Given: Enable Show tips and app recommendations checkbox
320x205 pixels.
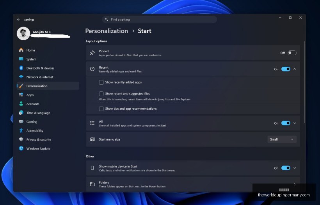Looking at the screenshot, I should pyautogui.click(x=101, y=109).
